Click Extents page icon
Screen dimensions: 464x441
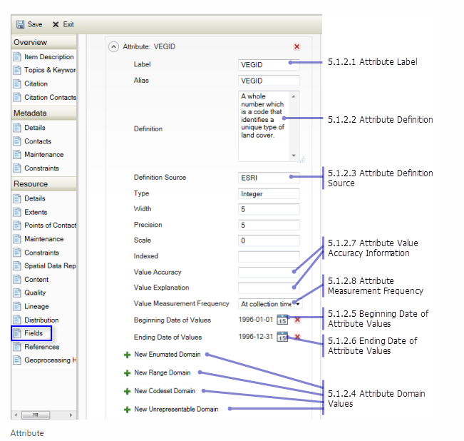17,212
